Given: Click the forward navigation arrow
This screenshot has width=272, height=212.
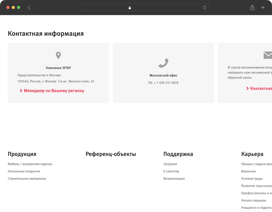Looking at the screenshot, I should (x=38, y=7).
